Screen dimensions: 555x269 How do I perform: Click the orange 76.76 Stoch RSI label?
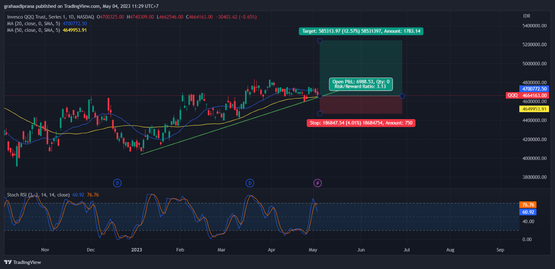tap(528, 205)
